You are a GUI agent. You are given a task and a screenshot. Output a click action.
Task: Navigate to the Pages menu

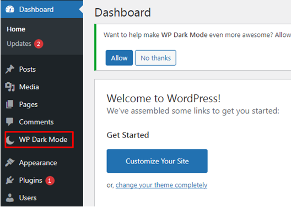(x=29, y=104)
